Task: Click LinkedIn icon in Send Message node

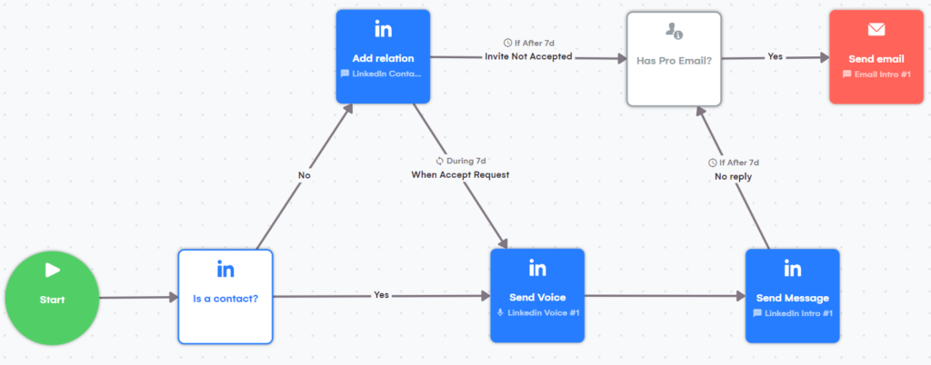Action: coord(792,269)
